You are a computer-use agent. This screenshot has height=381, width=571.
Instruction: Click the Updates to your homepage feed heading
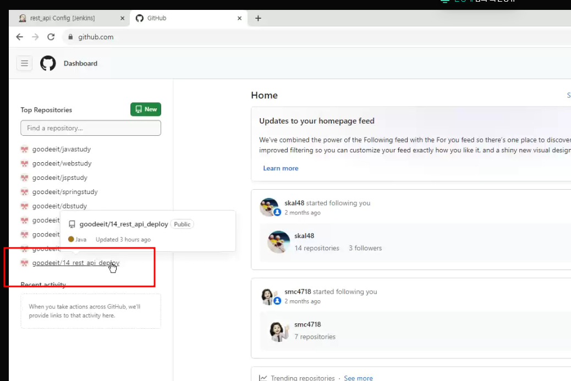coord(317,121)
